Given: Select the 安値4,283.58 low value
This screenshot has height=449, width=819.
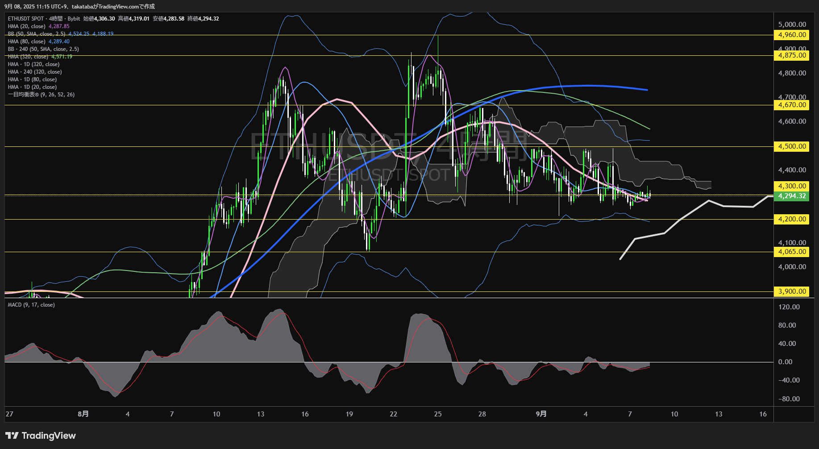Looking at the screenshot, I should pos(169,19).
